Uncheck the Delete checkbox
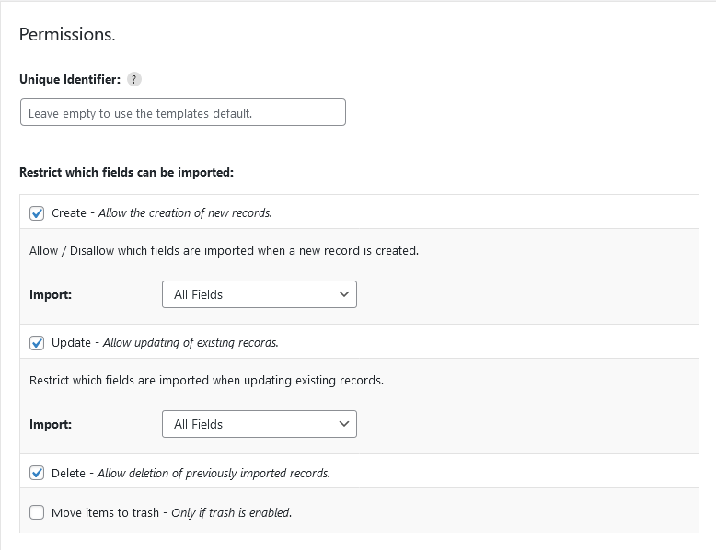Screen dimensions: 716x550 click(x=37, y=473)
